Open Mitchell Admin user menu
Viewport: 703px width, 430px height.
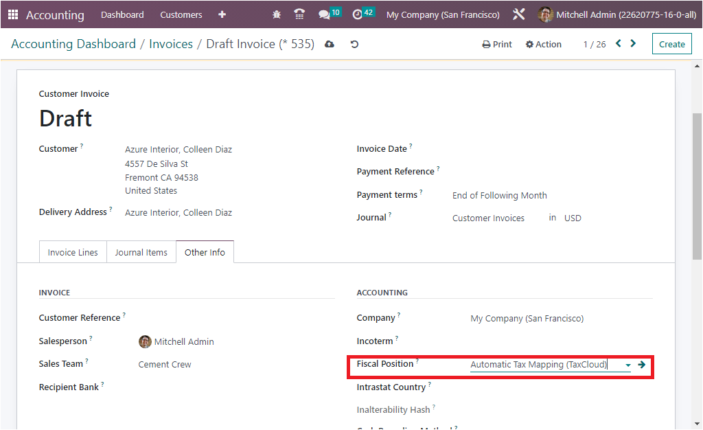coord(617,15)
